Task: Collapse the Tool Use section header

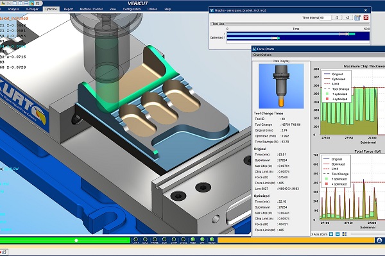Action: pos(218,24)
